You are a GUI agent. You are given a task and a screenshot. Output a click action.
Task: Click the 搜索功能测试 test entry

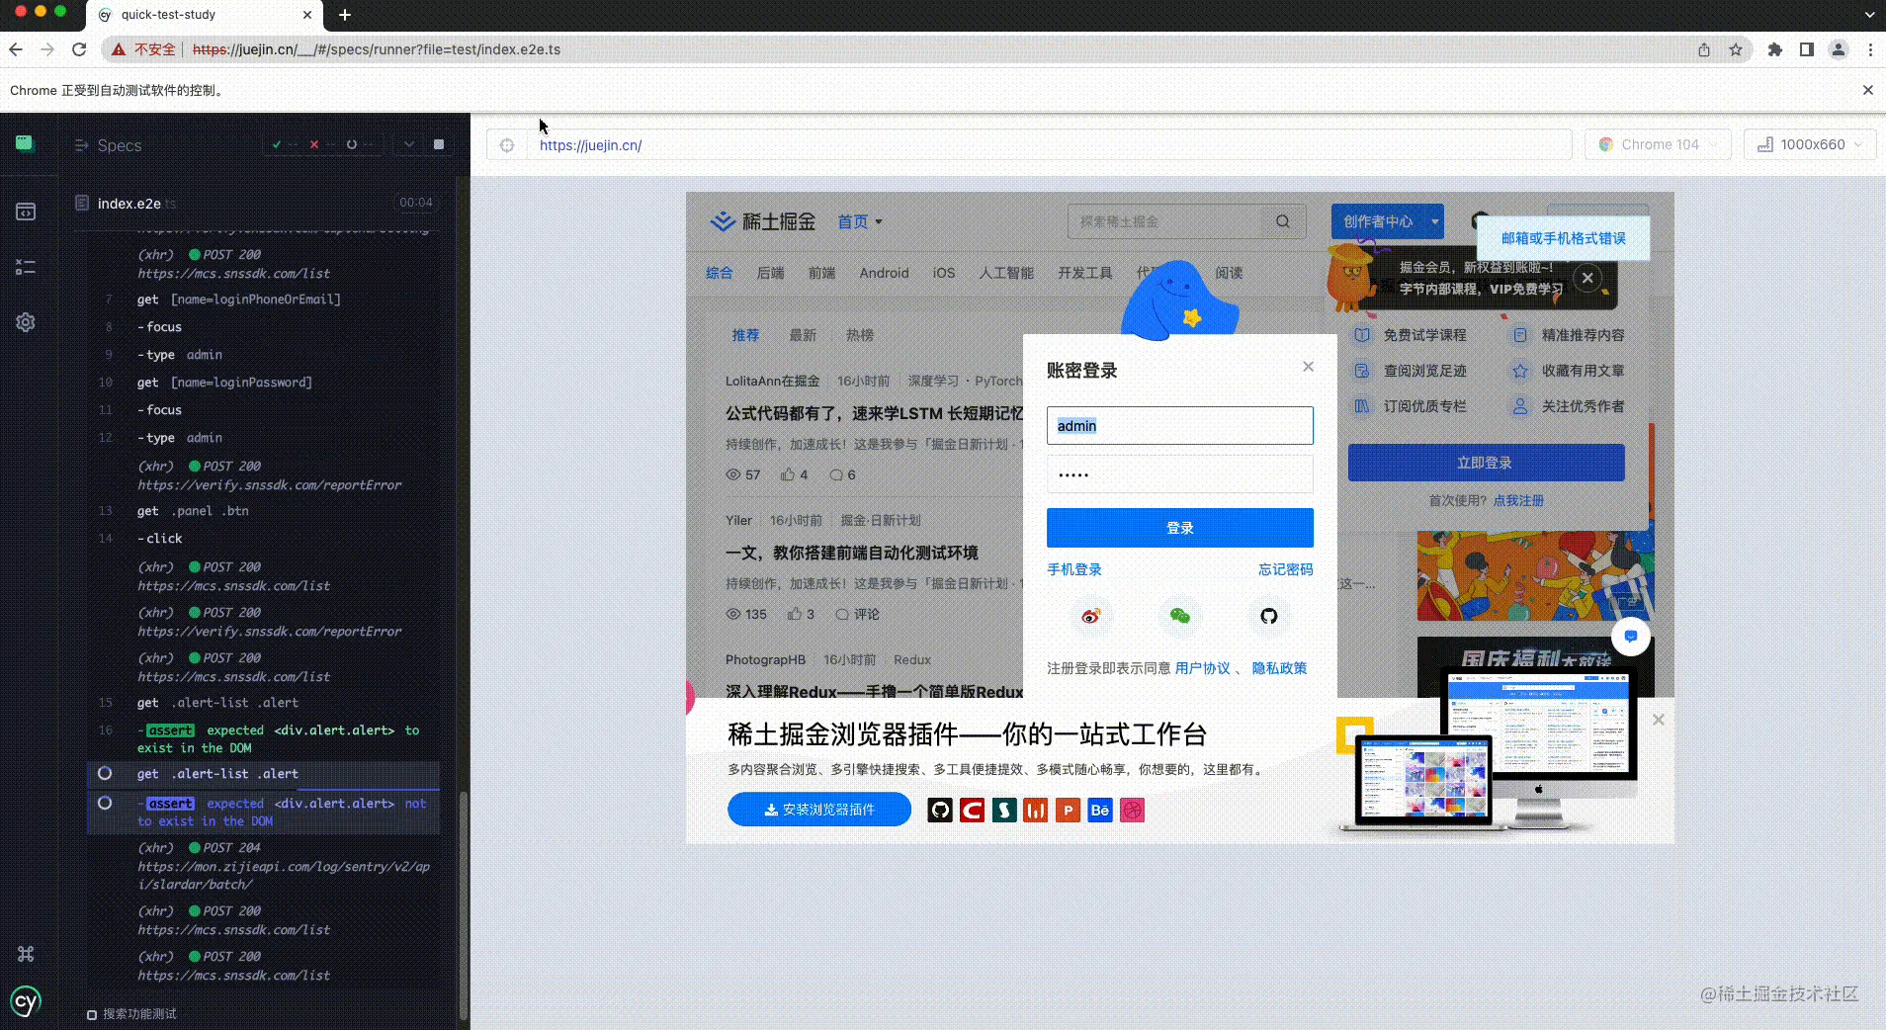(139, 1014)
